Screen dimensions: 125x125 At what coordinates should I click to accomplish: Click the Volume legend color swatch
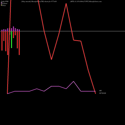click(1, 3)
